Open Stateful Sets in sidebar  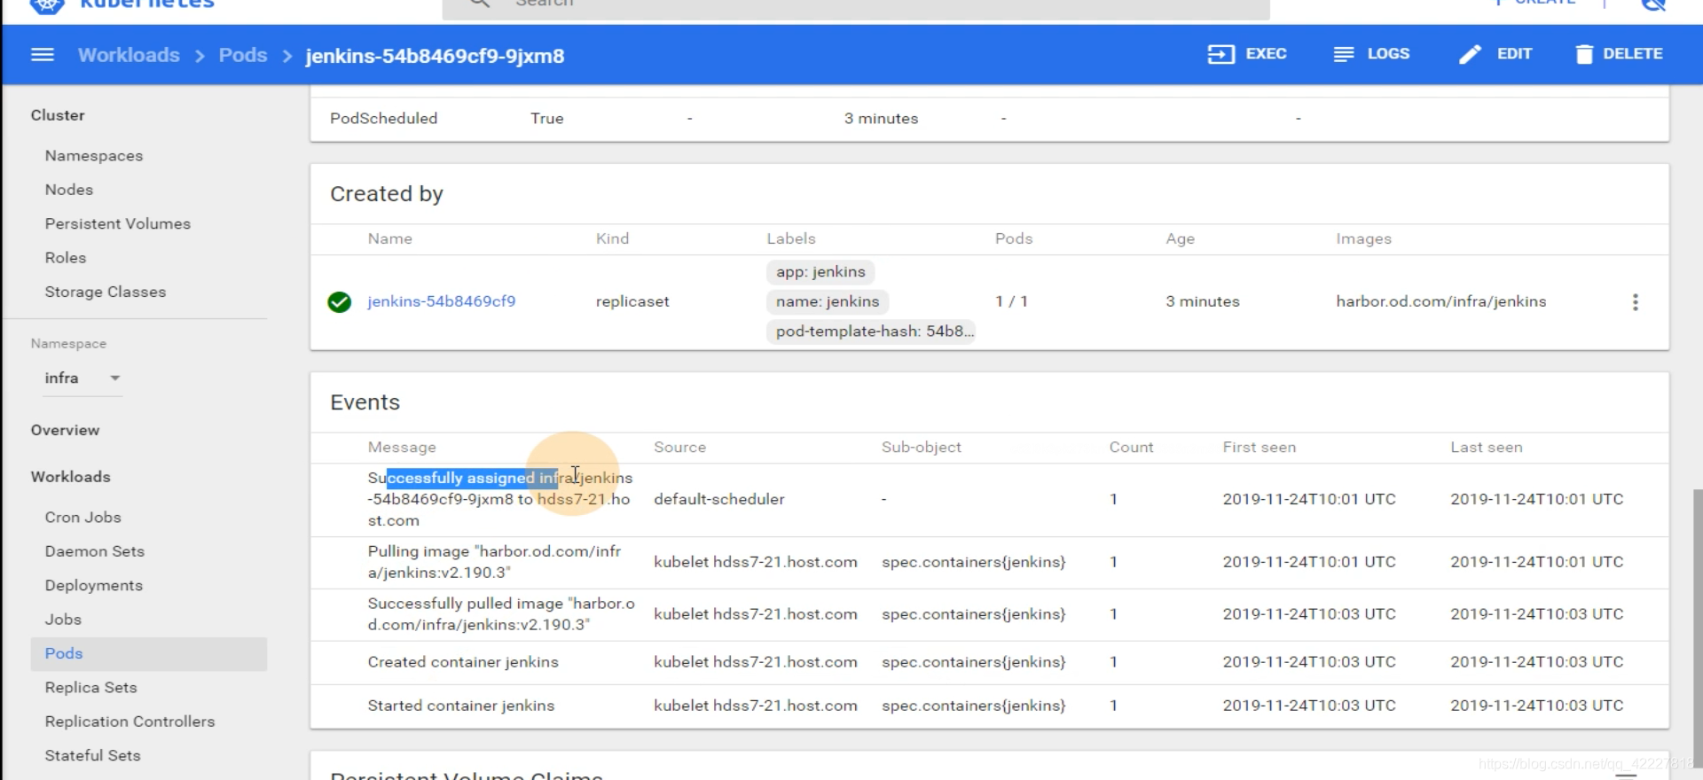[x=93, y=756]
